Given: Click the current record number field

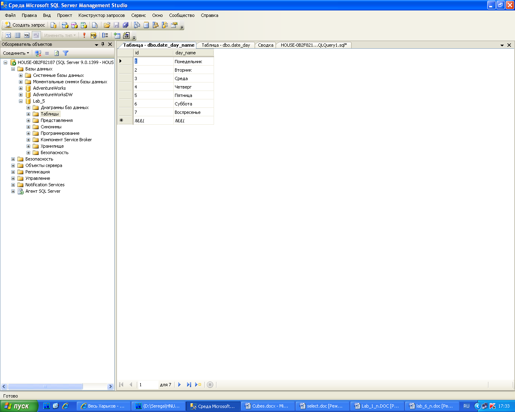Looking at the screenshot, I should [x=148, y=385].
